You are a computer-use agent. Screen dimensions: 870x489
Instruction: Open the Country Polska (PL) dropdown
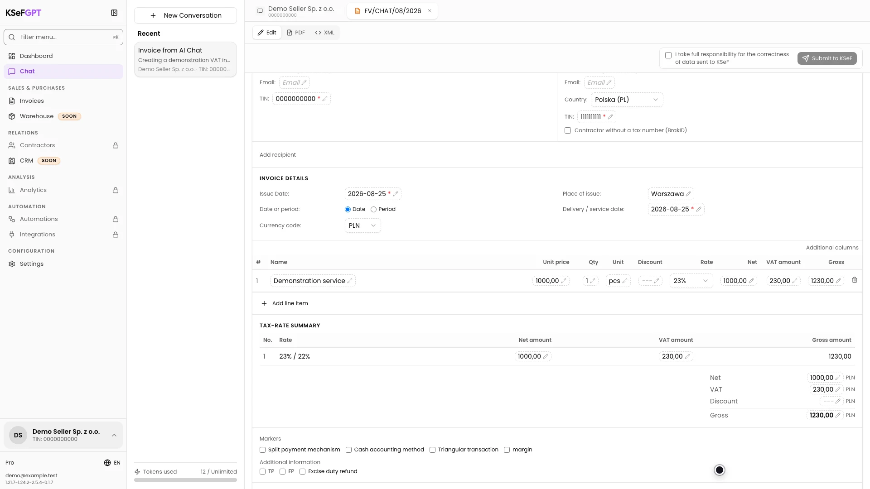[627, 100]
